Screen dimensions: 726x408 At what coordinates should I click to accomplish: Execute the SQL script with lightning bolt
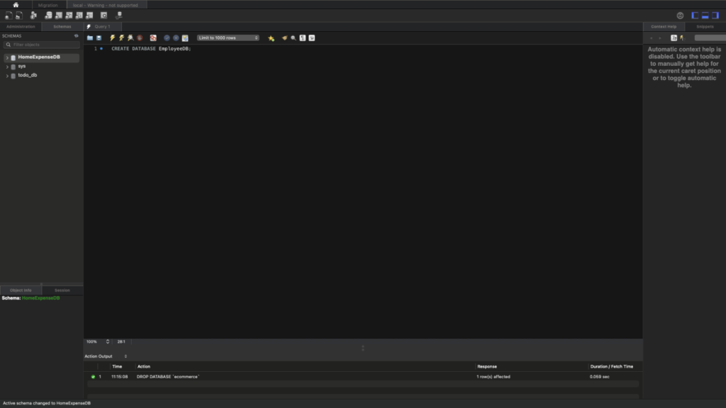click(112, 38)
